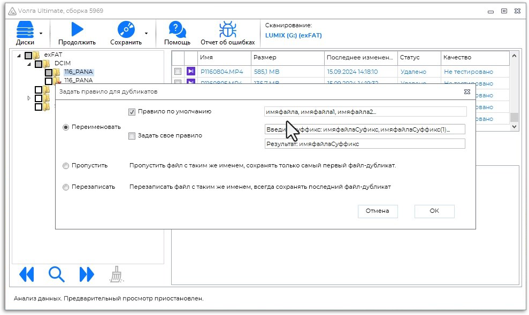This screenshot has width=529, height=315.
Task: Toggle the exFAT root checkbox
Action: [28, 55]
